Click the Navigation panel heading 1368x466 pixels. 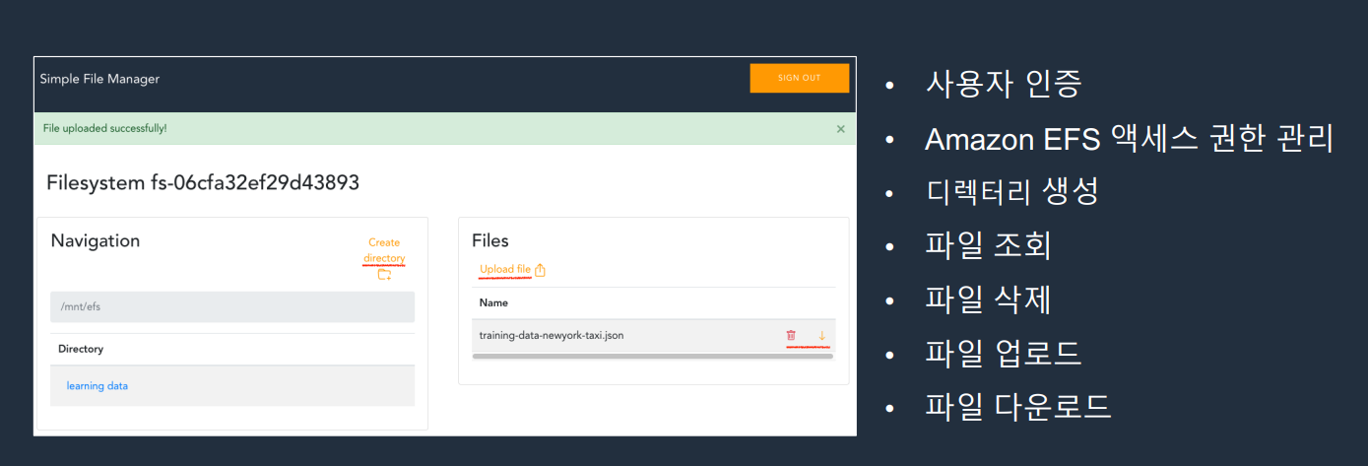click(96, 240)
